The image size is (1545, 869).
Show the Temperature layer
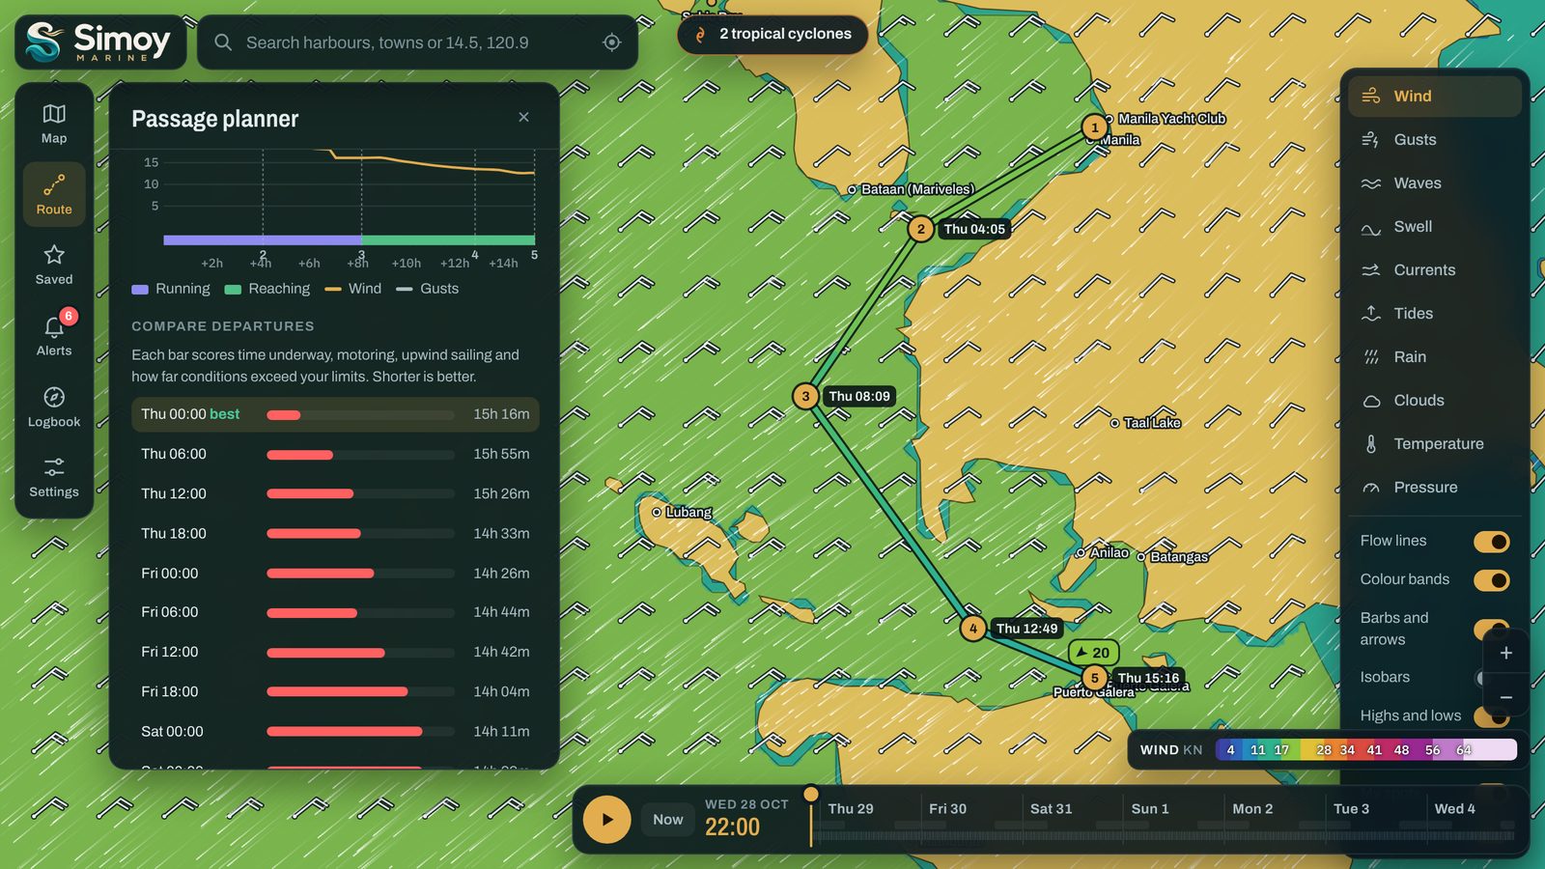pyautogui.click(x=1434, y=443)
